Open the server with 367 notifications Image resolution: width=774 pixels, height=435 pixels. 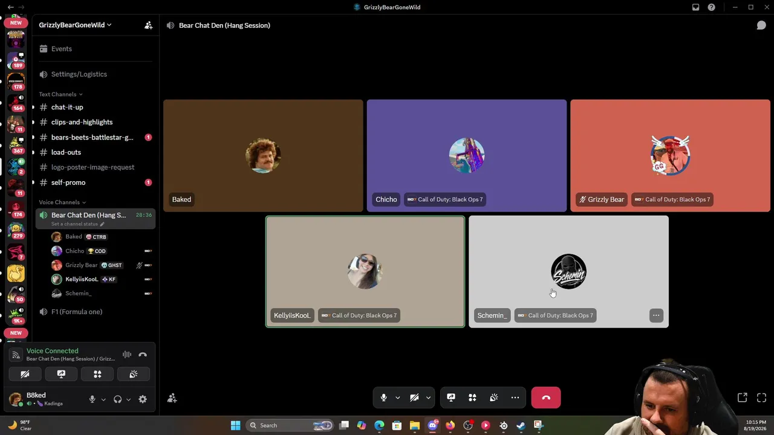pos(16,146)
